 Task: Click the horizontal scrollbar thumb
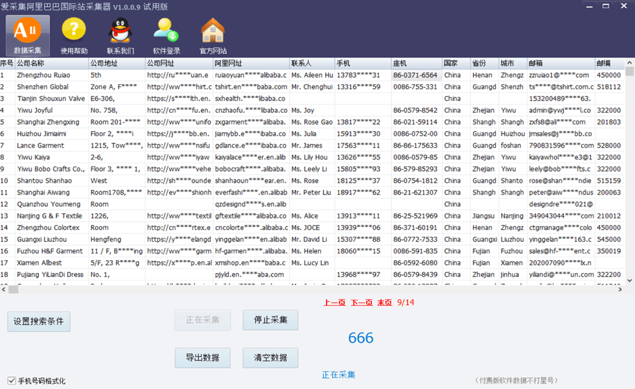pyautogui.click(x=14, y=289)
